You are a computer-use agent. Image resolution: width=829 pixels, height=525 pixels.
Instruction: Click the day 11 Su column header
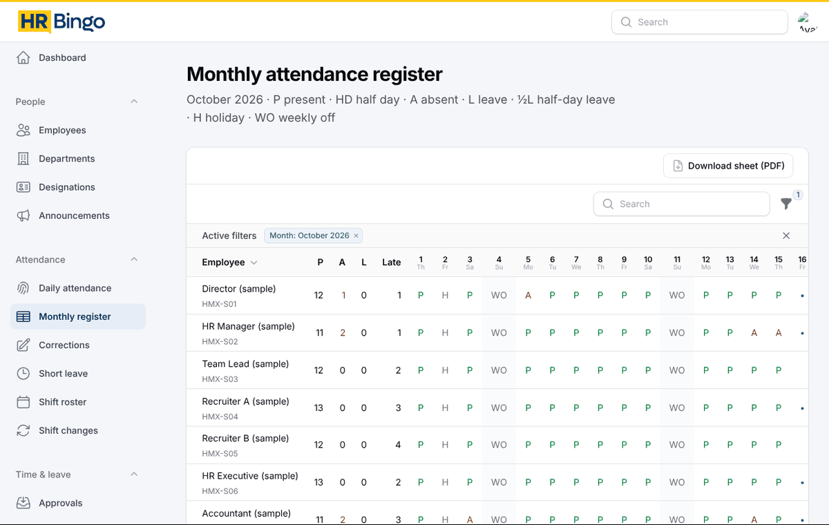677,262
